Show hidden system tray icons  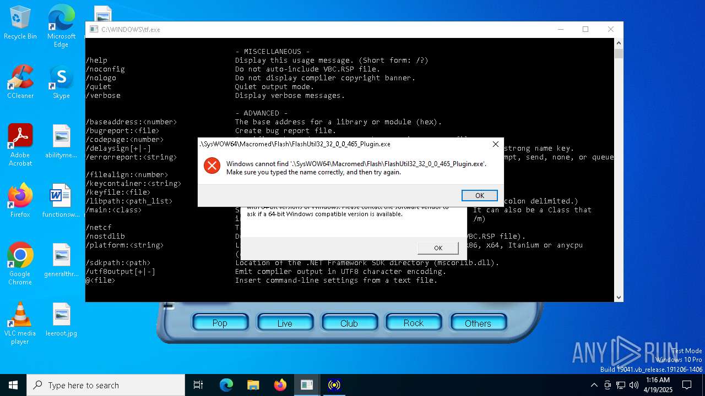click(x=594, y=385)
